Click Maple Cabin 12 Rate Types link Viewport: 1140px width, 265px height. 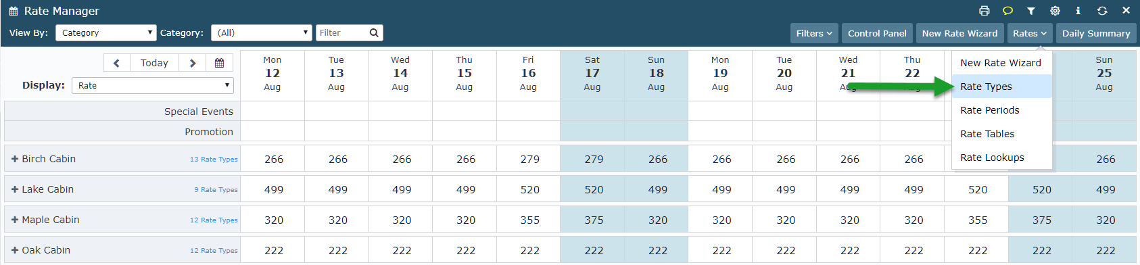(214, 220)
